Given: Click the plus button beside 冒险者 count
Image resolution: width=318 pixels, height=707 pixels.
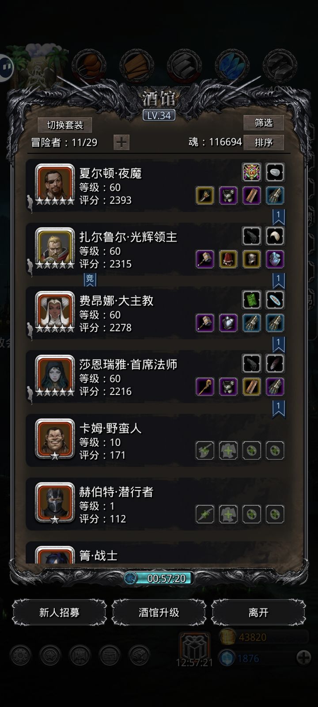Looking at the screenshot, I should tap(121, 142).
